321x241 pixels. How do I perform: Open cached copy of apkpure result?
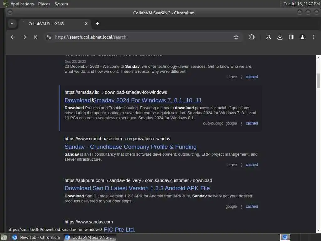[252, 206]
